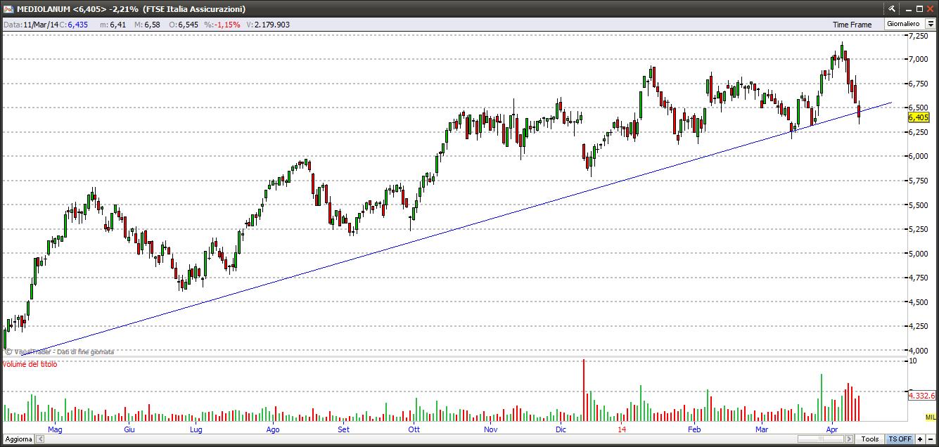Click the scroll left arrow button
Viewport: 939px width, 447px height.
pyautogui.click(x=39, y=439)
